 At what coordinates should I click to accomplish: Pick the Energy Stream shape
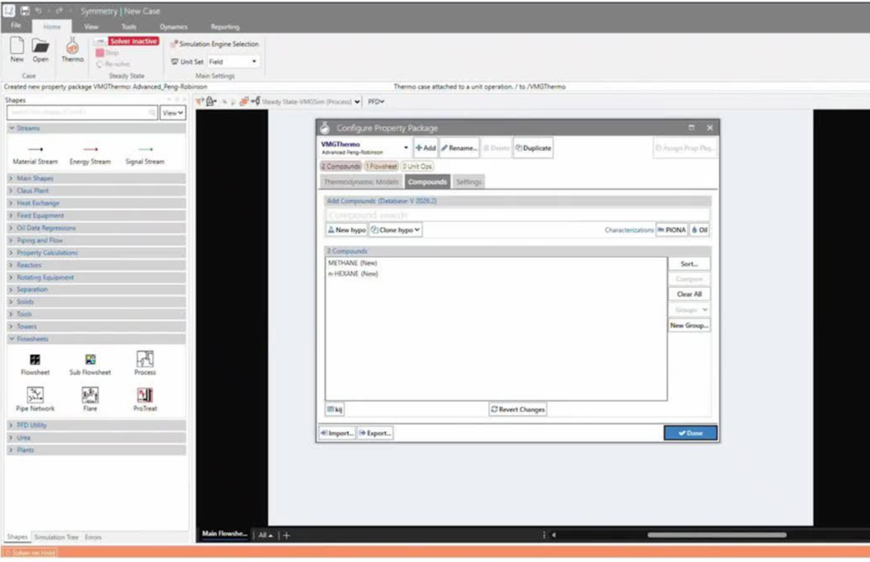coord(90,155)
